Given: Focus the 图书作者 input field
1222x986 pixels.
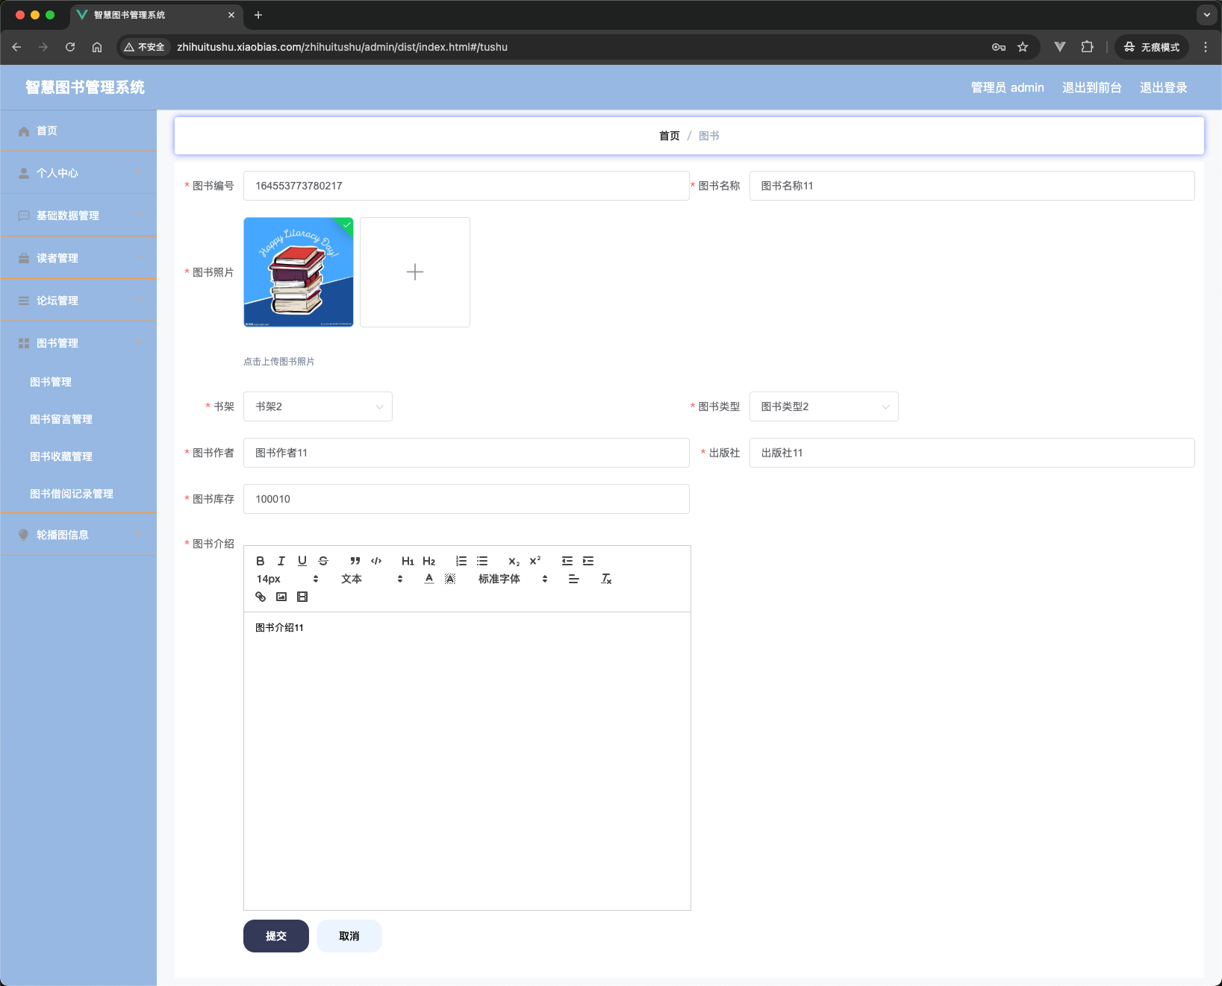Looking at the screenshot, I should 467,453.
